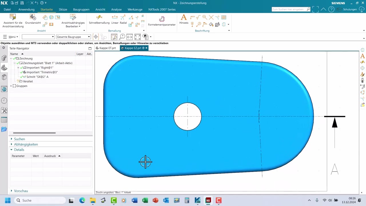Switch to the Baugruppen ribbon tab
Viewport: 366px width, 206px height.
pyautogui.click(x=81, y=9)
